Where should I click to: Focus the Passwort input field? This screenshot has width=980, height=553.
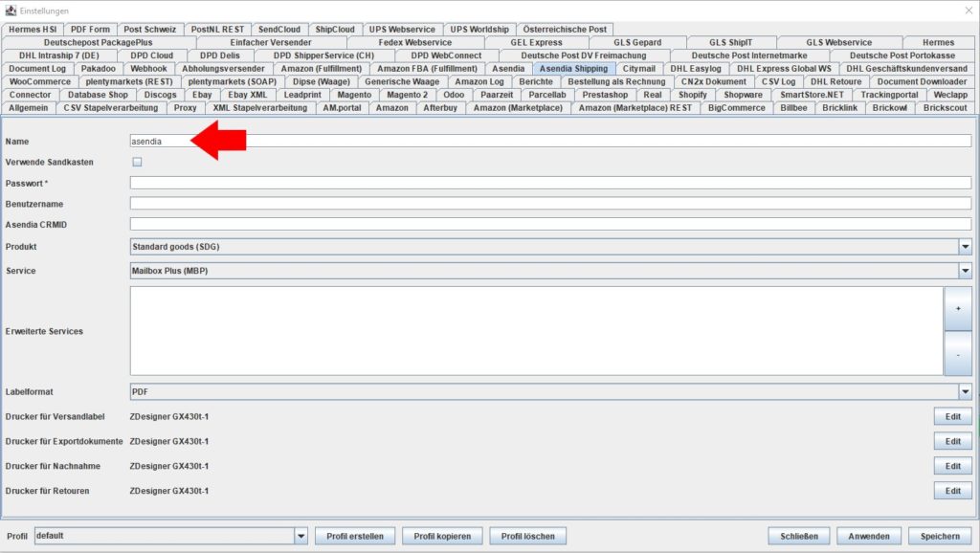[550, 183]
